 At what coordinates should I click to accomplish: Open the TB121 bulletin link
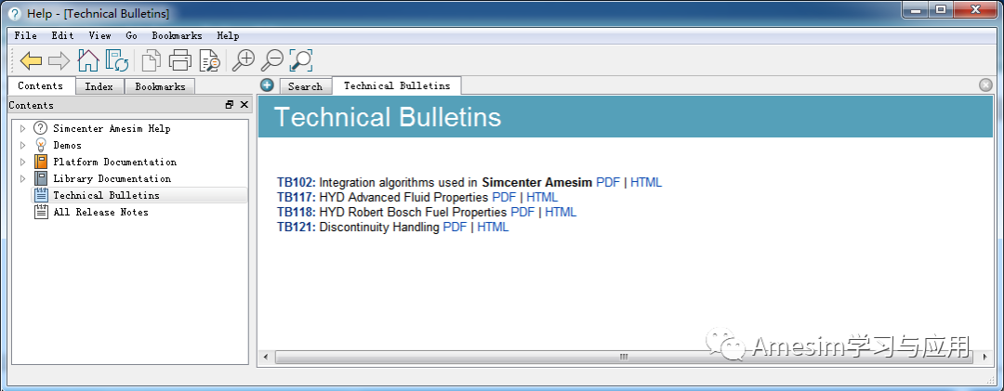pos(297,228)
